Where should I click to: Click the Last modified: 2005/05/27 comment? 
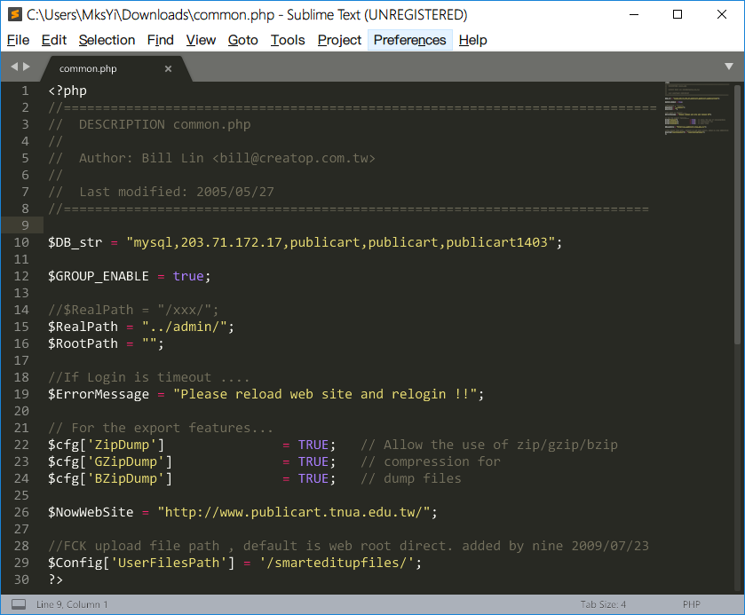161,192
